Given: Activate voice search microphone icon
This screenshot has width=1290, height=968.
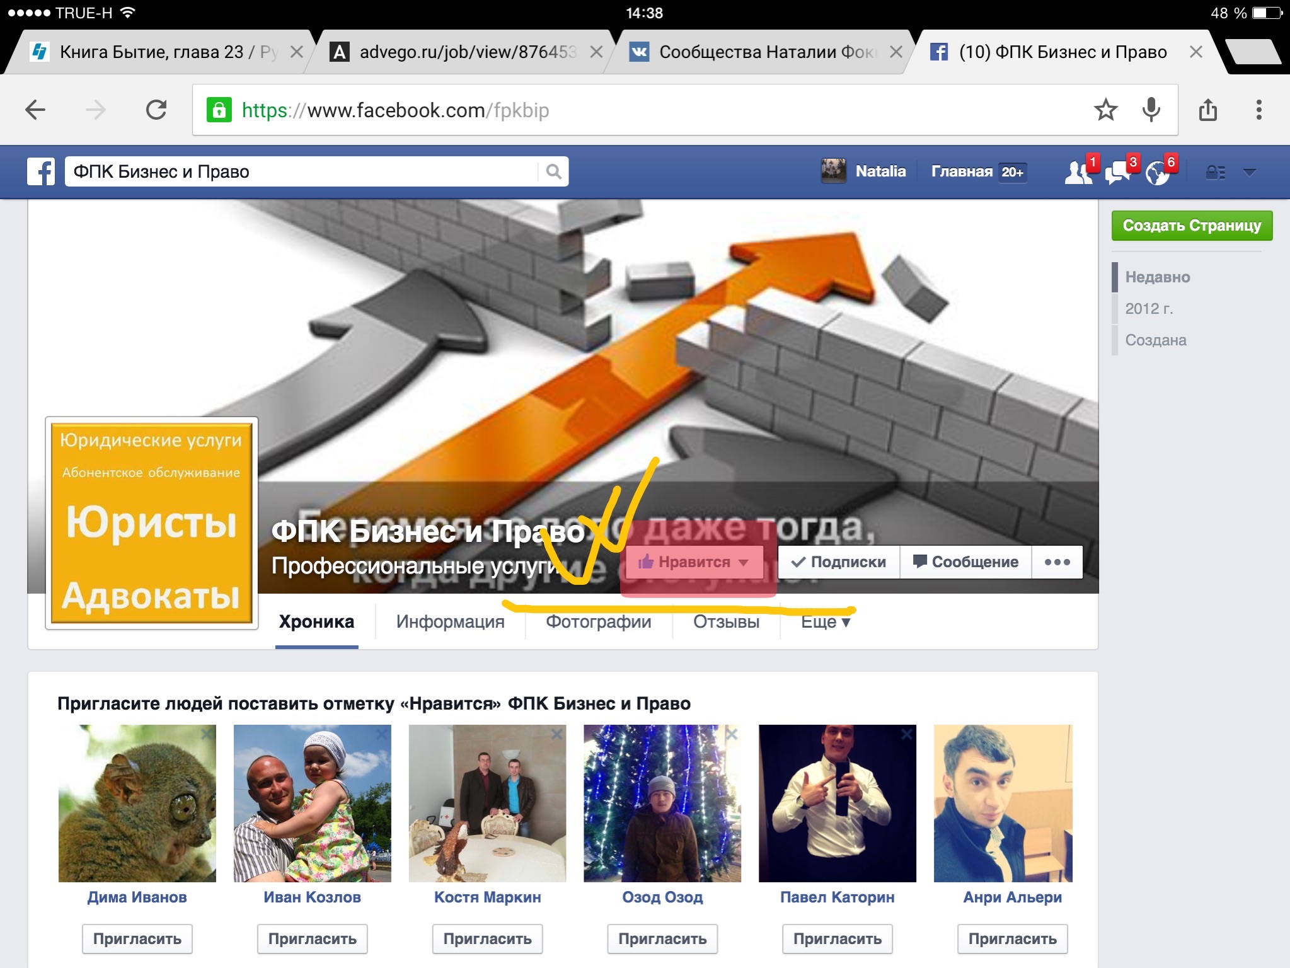Looking at the screenshot, I should pyautogui.click(x=1151, y=110).
